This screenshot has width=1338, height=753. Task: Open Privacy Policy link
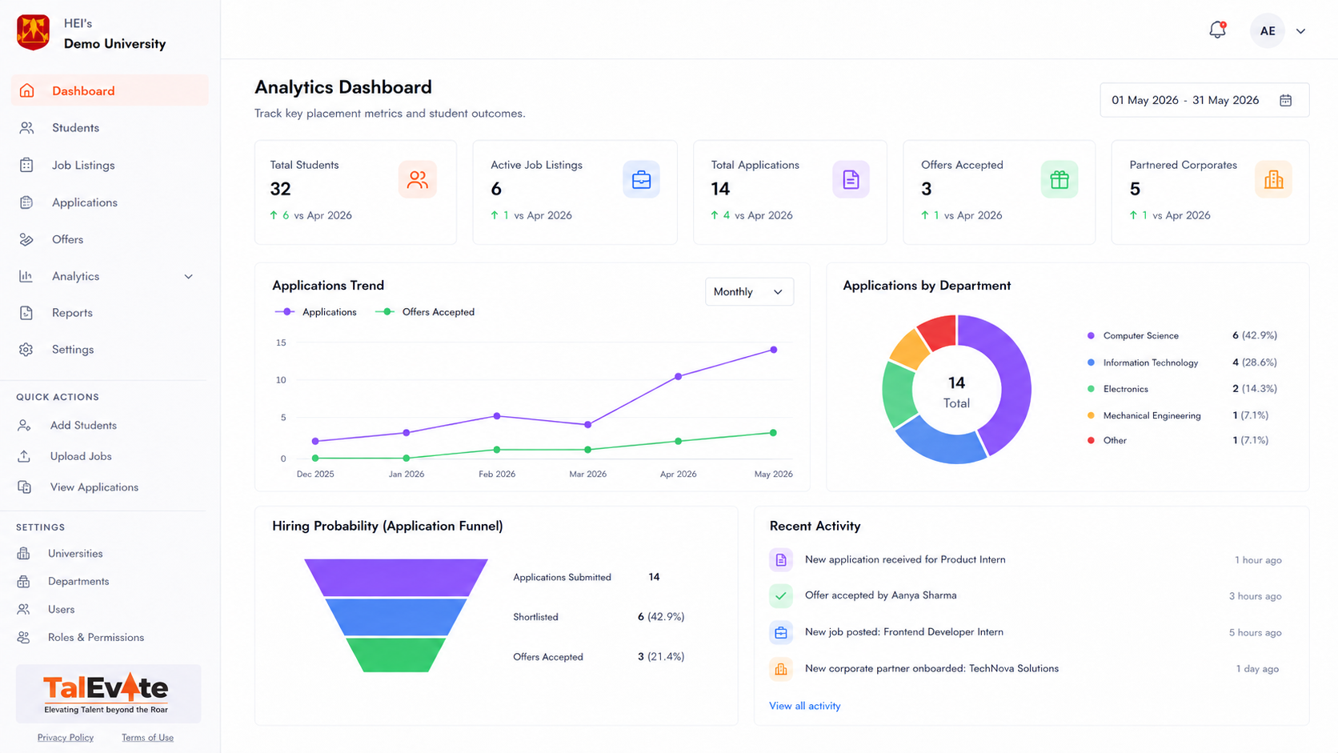(x=66, y=738)
